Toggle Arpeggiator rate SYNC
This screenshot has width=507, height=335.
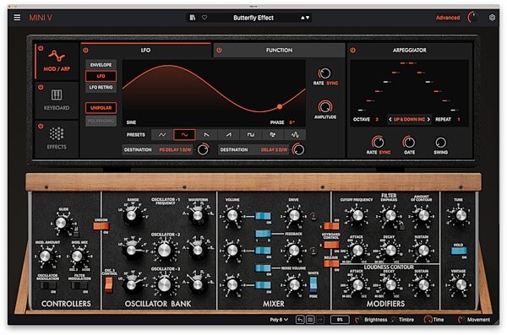point(384,153)
